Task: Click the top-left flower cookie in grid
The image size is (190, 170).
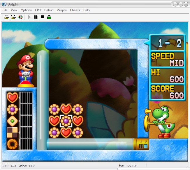Action: (x=54, y=109)
